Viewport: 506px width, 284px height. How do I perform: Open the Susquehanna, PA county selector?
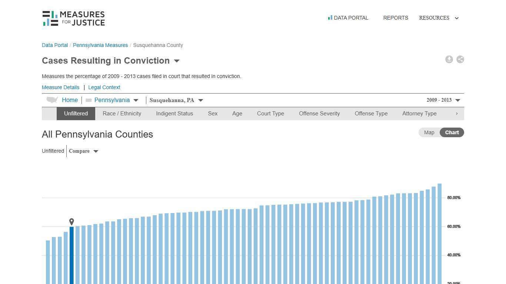(176, 100)
